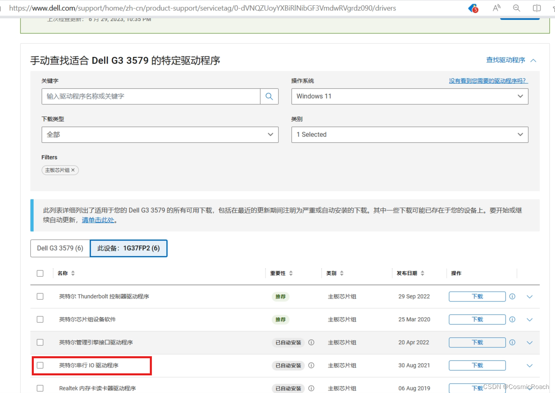
Task: Download 英特尔串行 IO 驱动程序
Action: [x=477, y=365]
